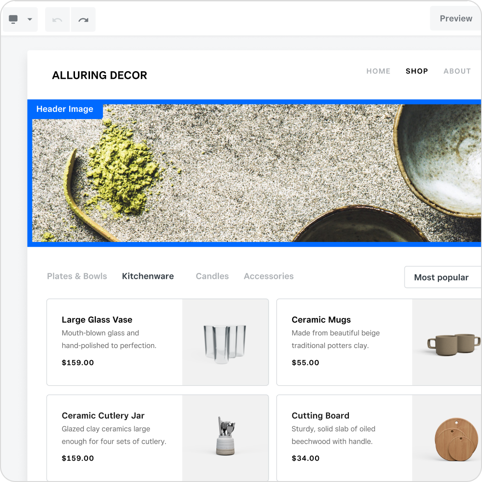Click the $55.00 price
The image size is (482, 482).
tap(305, 363)
